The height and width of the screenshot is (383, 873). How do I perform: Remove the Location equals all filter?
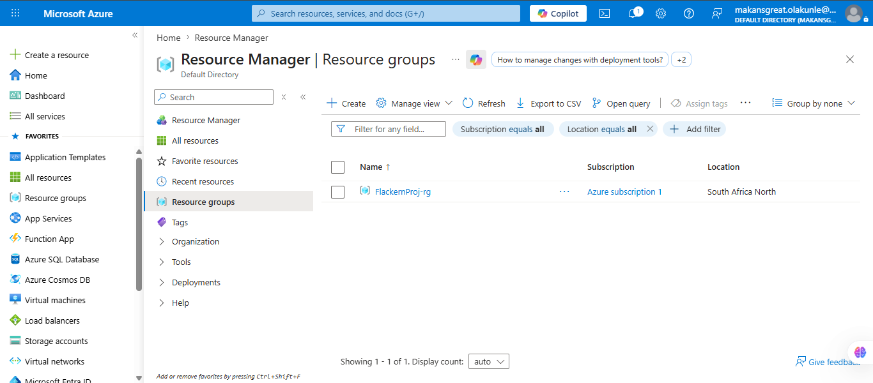tap(650, 129)
